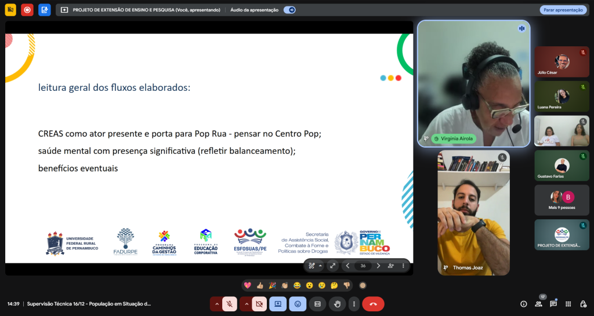Screen dimensions: 594x316
Task: Open annotation pen options arrow
Action: tap(320, 266)
